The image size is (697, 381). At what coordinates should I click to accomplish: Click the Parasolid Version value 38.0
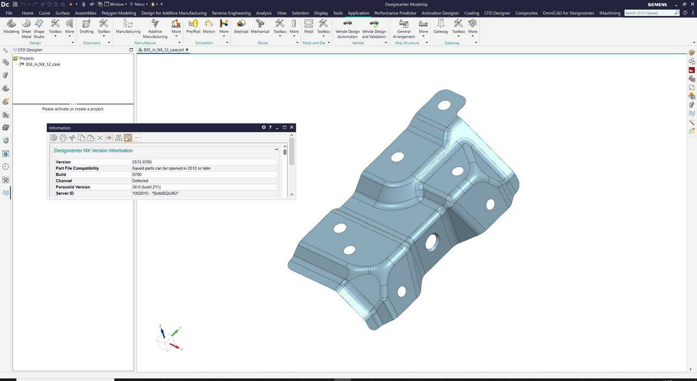pos(146,187)
